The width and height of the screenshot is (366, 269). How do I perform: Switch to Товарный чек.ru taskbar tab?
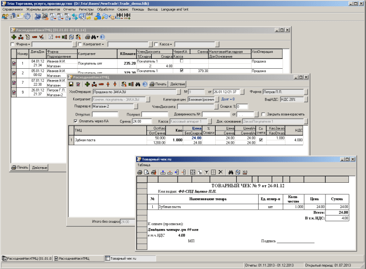tap(120, 258)
